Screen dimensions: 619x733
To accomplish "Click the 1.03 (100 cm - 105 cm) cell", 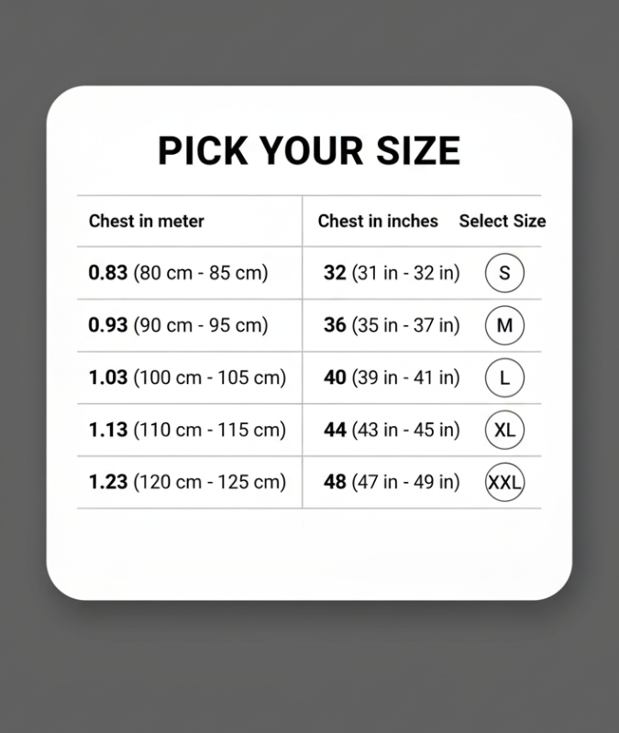I will tap(187, 377).
